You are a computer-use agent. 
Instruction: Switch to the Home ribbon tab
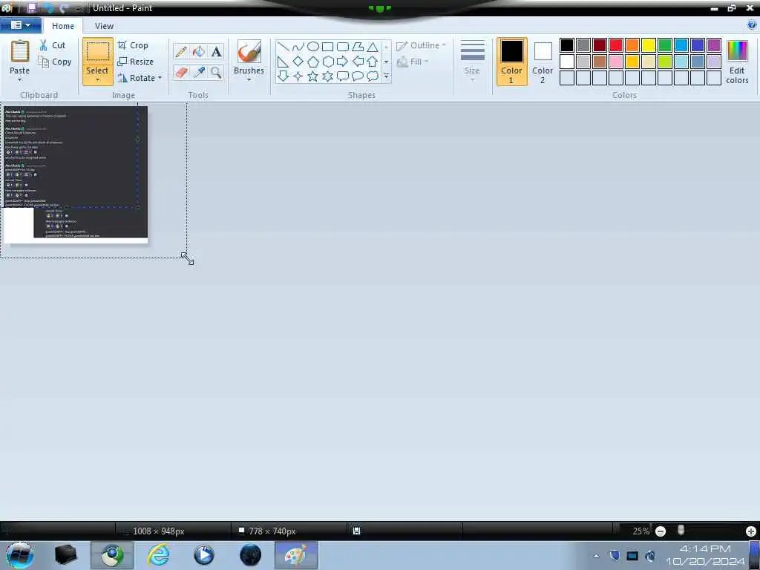pos(63,26)
